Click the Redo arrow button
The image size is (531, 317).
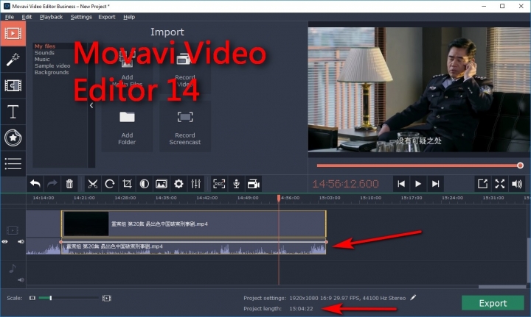(x=52, y=184)
